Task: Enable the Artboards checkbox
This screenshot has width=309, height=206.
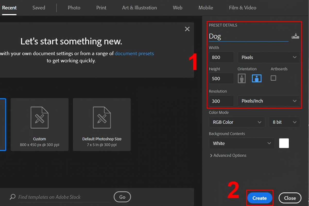Action: (273, 78)
